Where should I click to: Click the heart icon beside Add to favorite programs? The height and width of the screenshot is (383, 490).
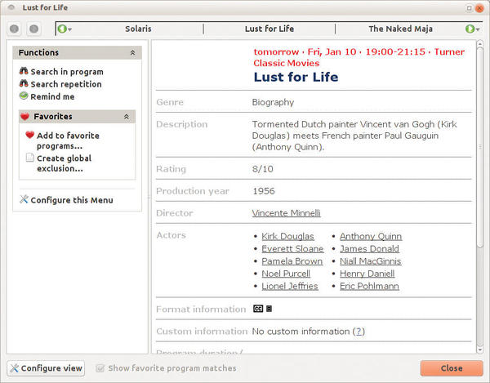(x=30, y=135)
